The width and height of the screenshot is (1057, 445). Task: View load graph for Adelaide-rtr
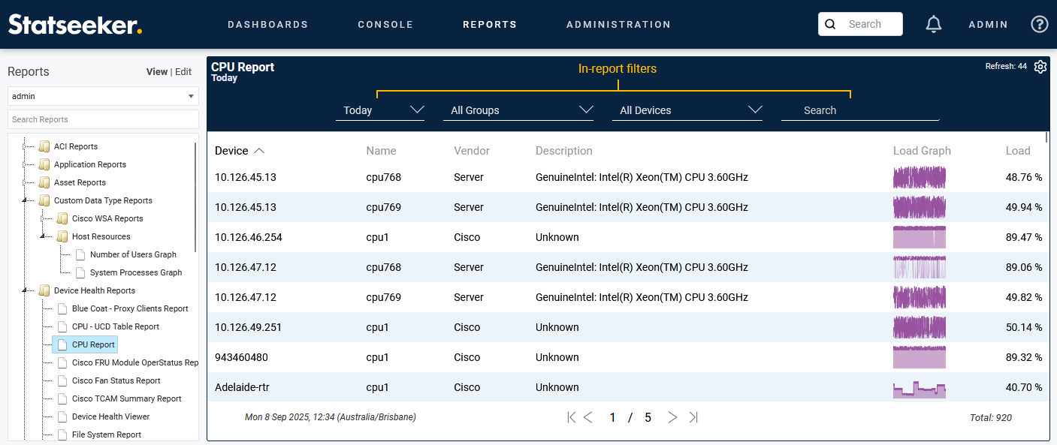coord(919,388)
